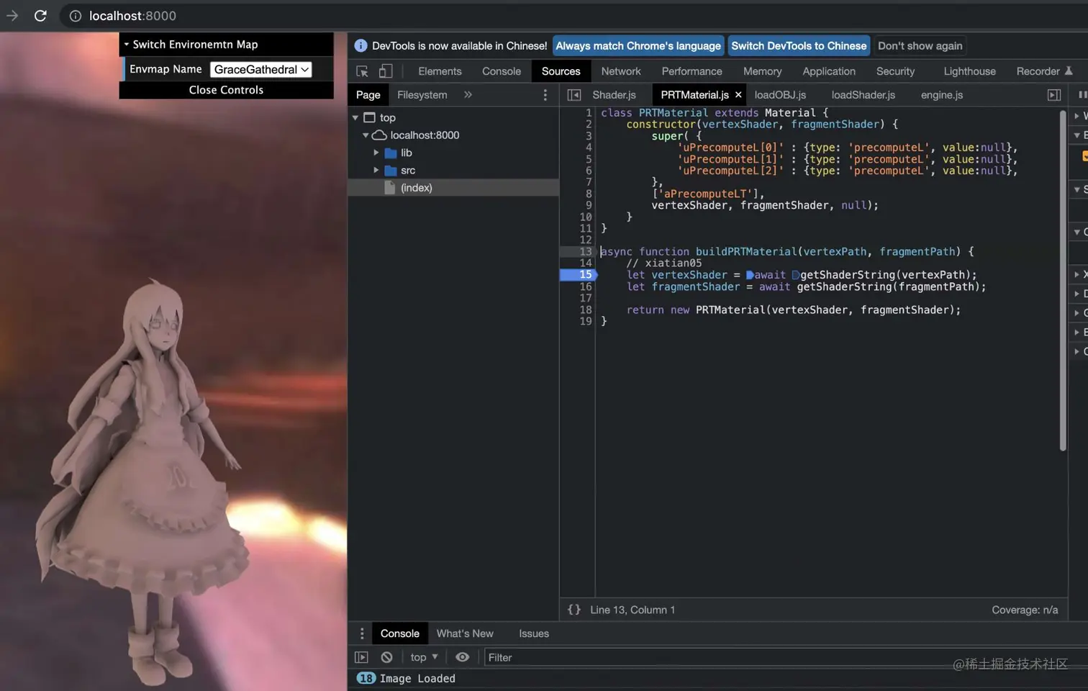
Task: Show more navigator tabs chevron
Action: [468, 95]
